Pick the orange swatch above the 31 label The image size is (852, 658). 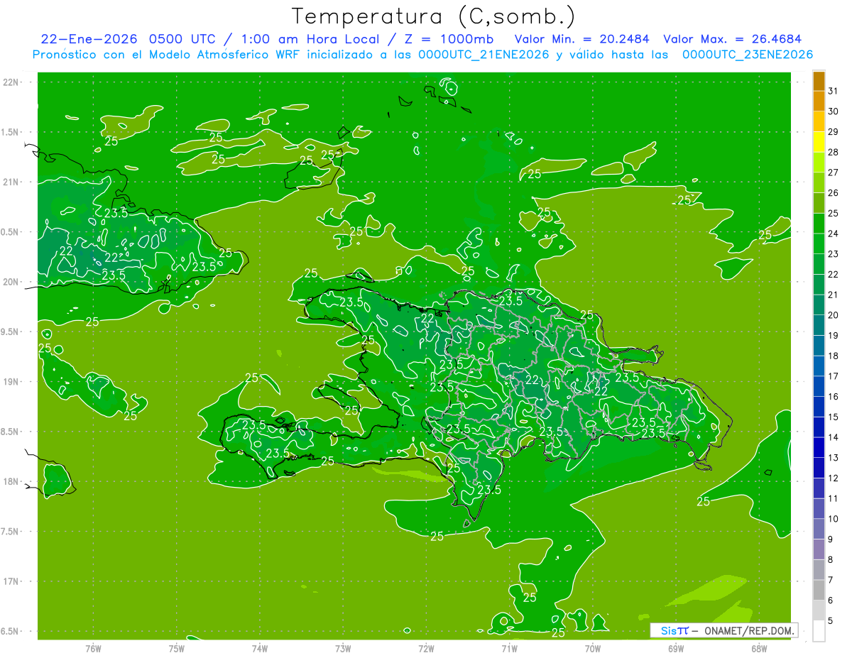(x=819, y=81)
